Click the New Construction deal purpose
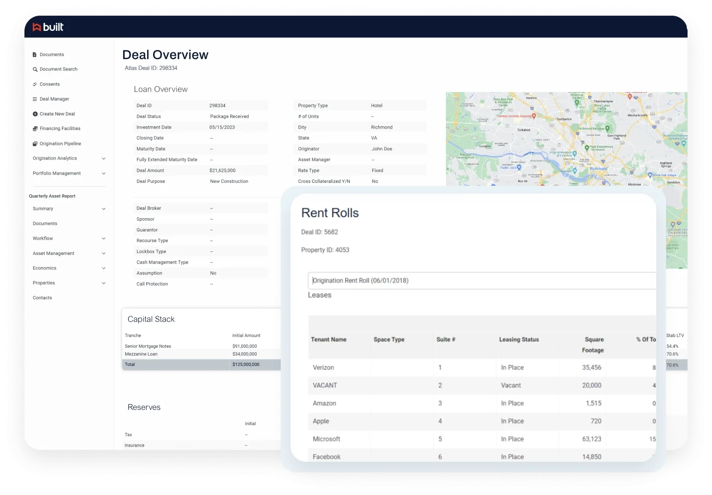The width and height of the screenshot is (712, 495). 229,181
